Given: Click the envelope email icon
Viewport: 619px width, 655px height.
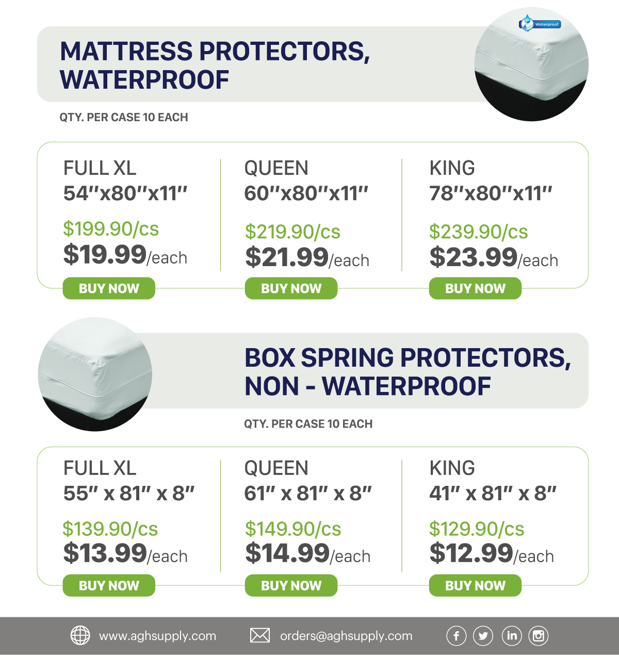Looking at the screenshot, I should 259,636.
